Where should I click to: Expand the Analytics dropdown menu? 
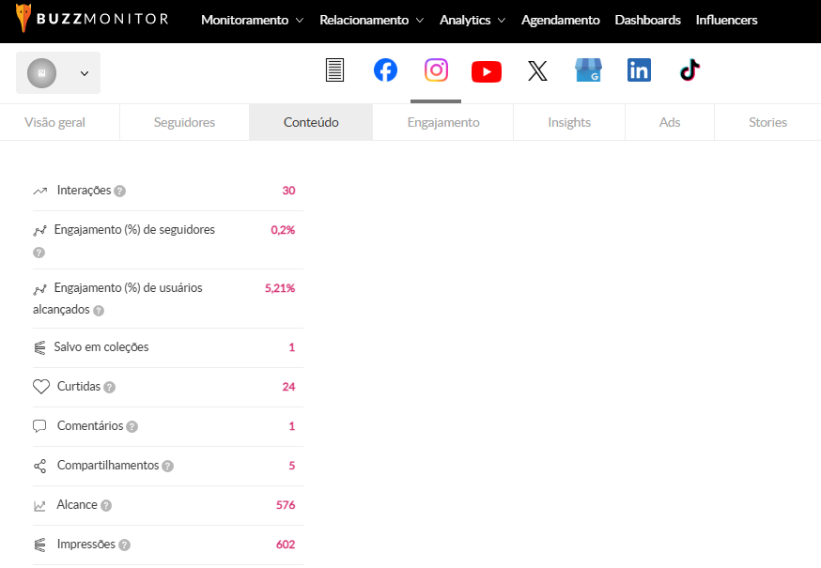[472, 20]
